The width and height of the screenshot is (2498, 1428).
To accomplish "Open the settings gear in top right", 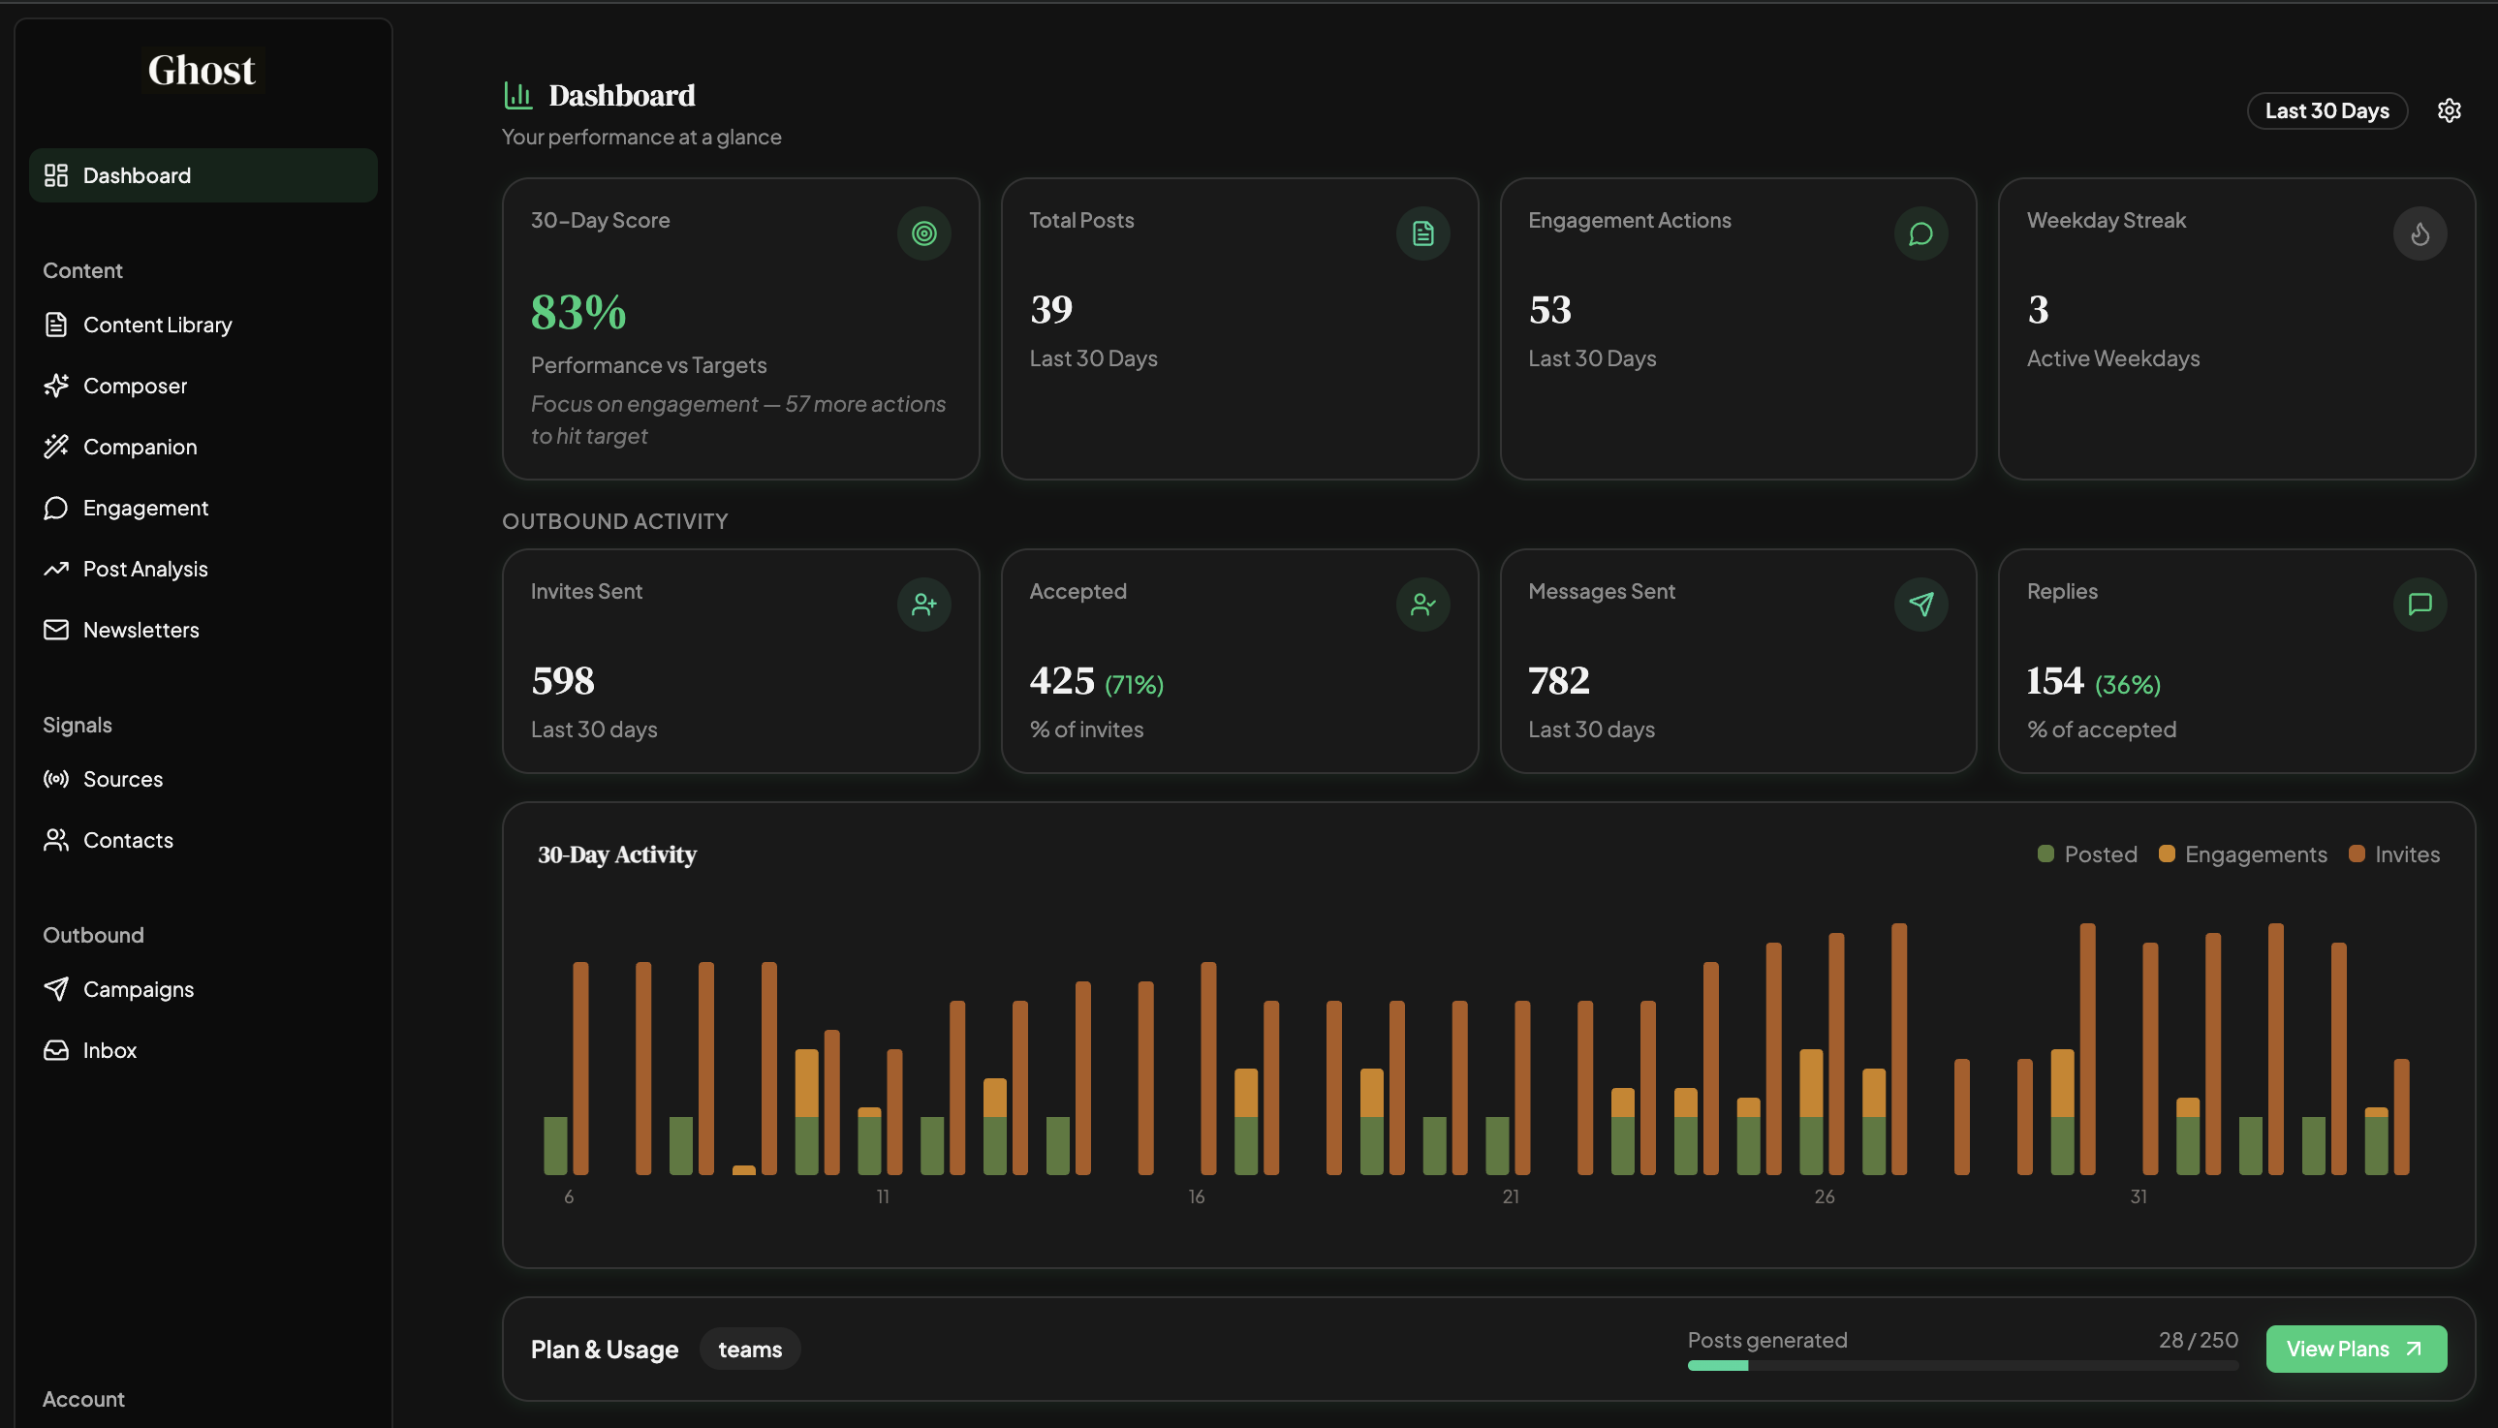I will tap(2449, 109).
